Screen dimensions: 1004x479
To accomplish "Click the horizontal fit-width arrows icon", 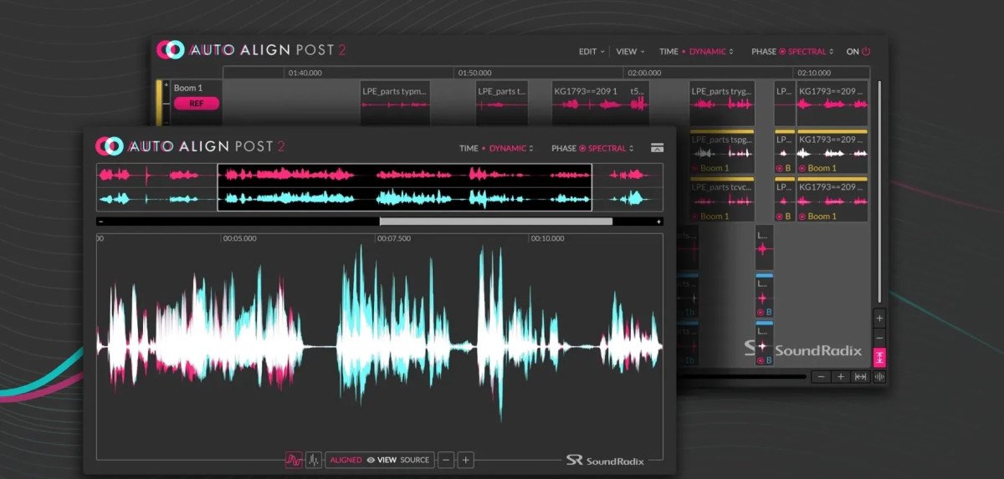I will [x=860, y=377].
